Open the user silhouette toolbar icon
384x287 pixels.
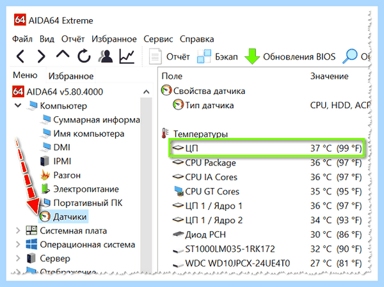106,56
